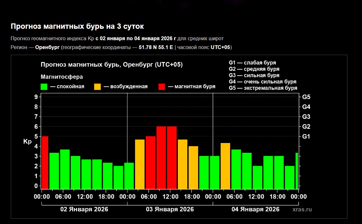Click the 'Магнитосфера' legend heading
This screenshot has height=224, width=362.
tap(62, 77)
